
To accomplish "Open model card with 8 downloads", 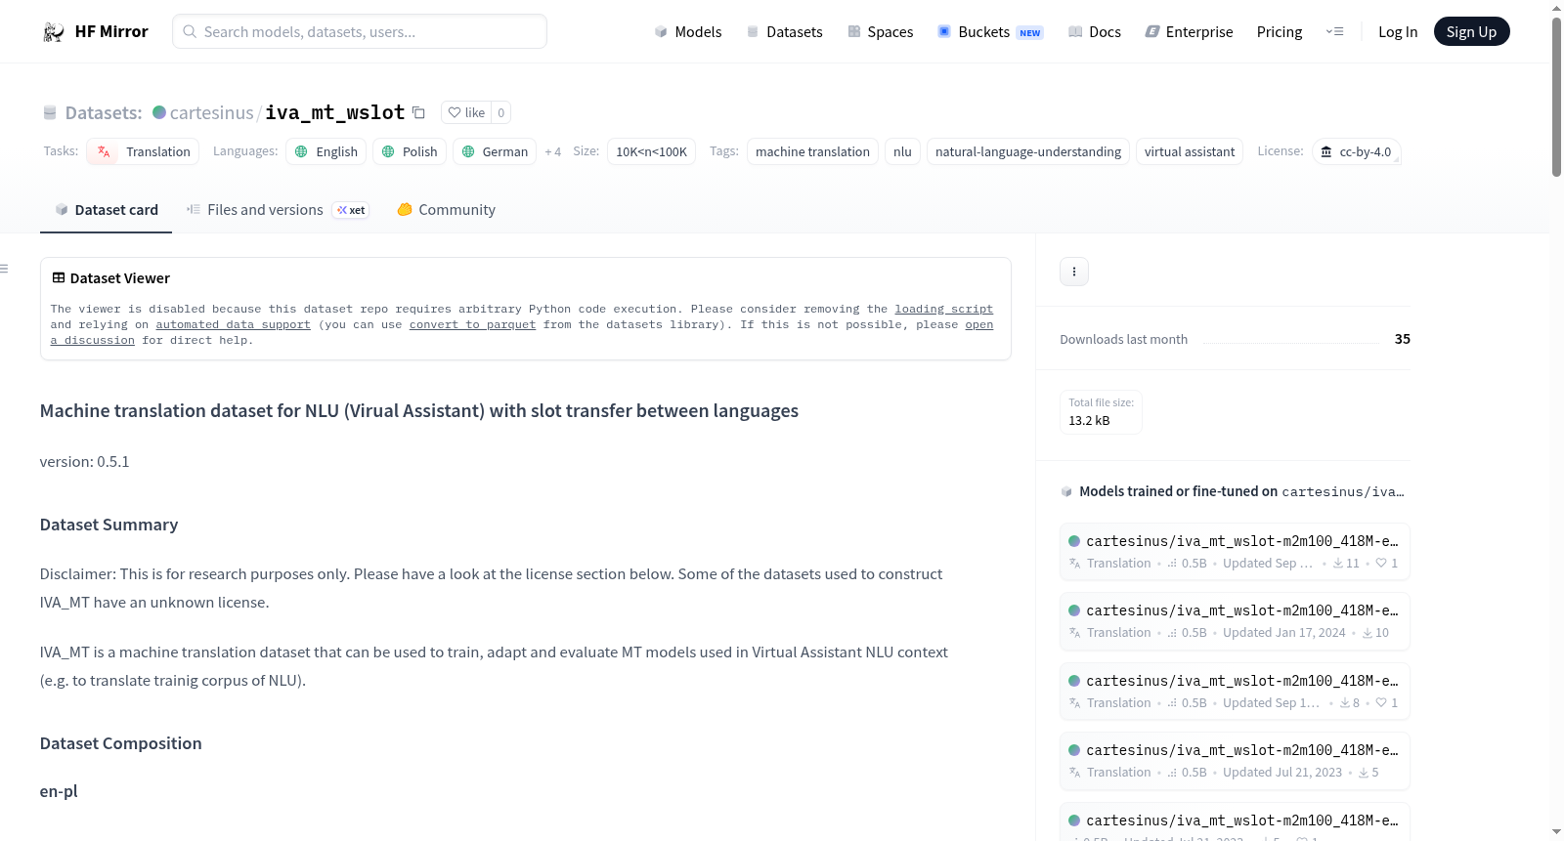I will point(1235,691).
